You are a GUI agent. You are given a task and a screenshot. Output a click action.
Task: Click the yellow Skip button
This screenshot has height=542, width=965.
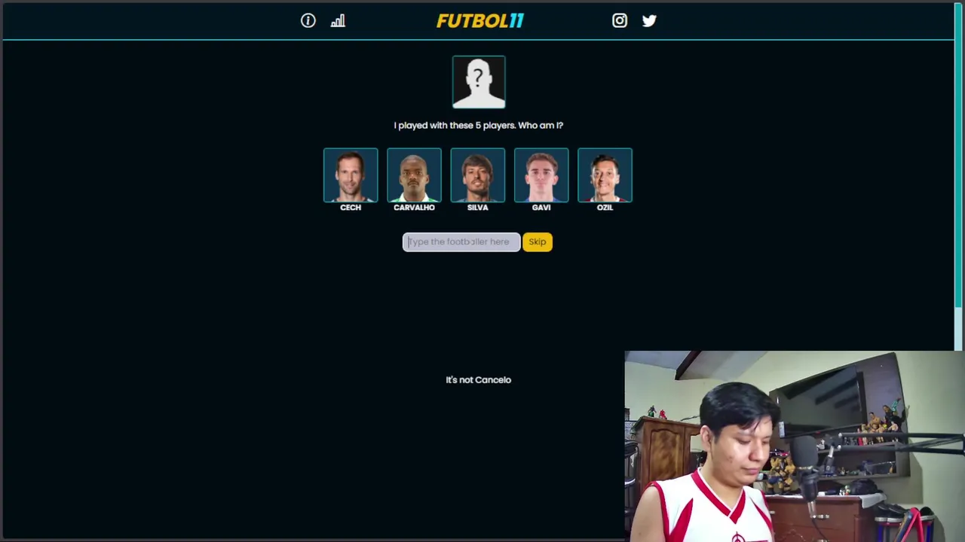click(538, 242)
